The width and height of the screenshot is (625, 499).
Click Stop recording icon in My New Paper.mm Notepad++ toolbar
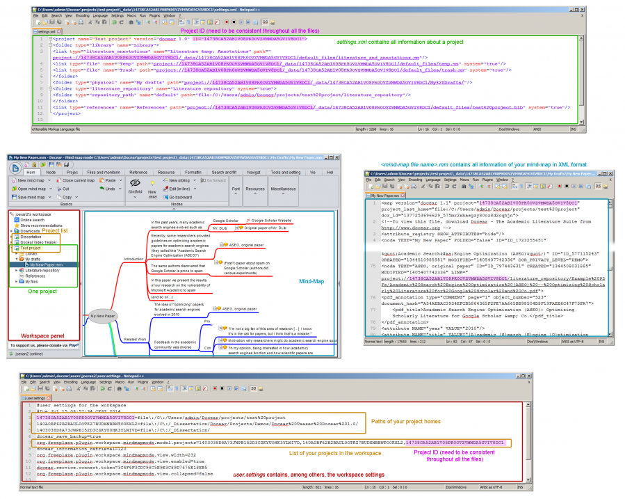click(x=567, y=187)
